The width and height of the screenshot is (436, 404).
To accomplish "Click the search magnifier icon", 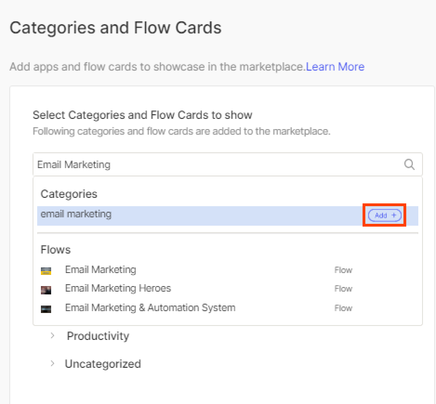I will pos(410,164).
